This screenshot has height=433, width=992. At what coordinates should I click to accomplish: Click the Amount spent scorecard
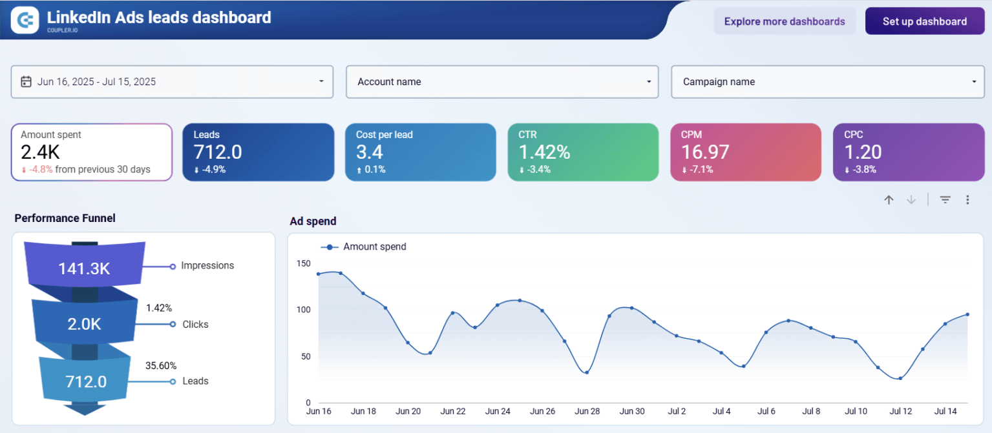click(92, 152)
